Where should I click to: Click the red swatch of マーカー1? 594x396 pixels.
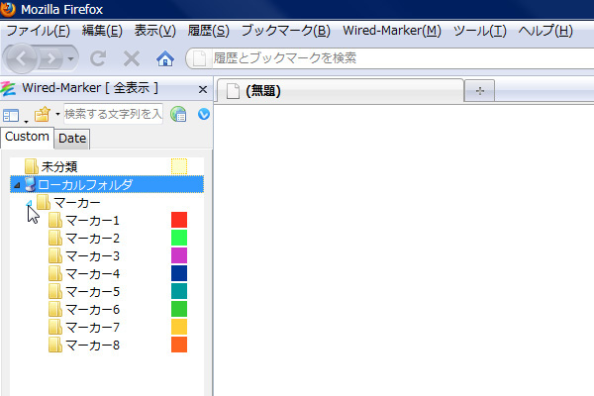(179, 220)
